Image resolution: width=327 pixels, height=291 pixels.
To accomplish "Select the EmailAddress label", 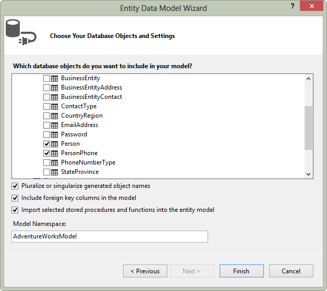I will tap(79, 125).
